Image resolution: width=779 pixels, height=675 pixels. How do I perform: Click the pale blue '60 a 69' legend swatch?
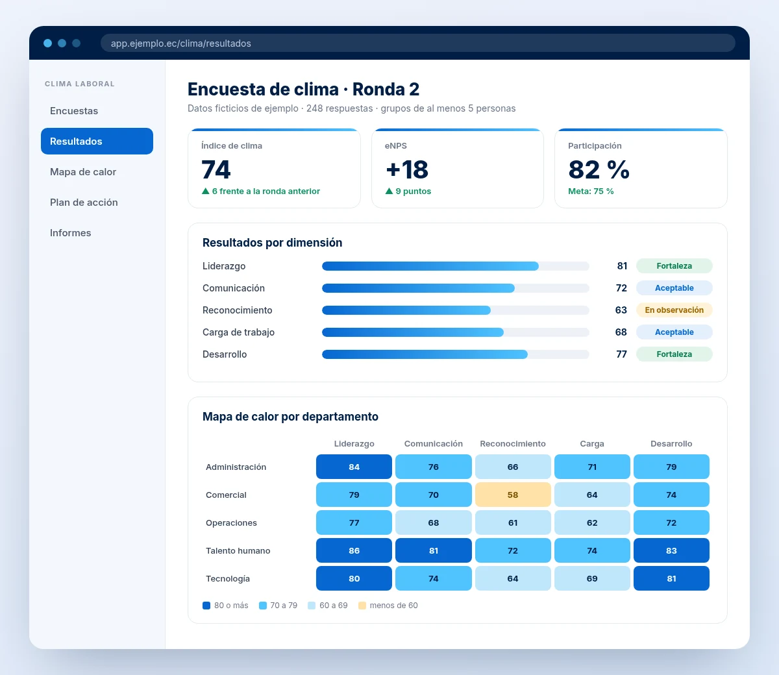point(312,606)
